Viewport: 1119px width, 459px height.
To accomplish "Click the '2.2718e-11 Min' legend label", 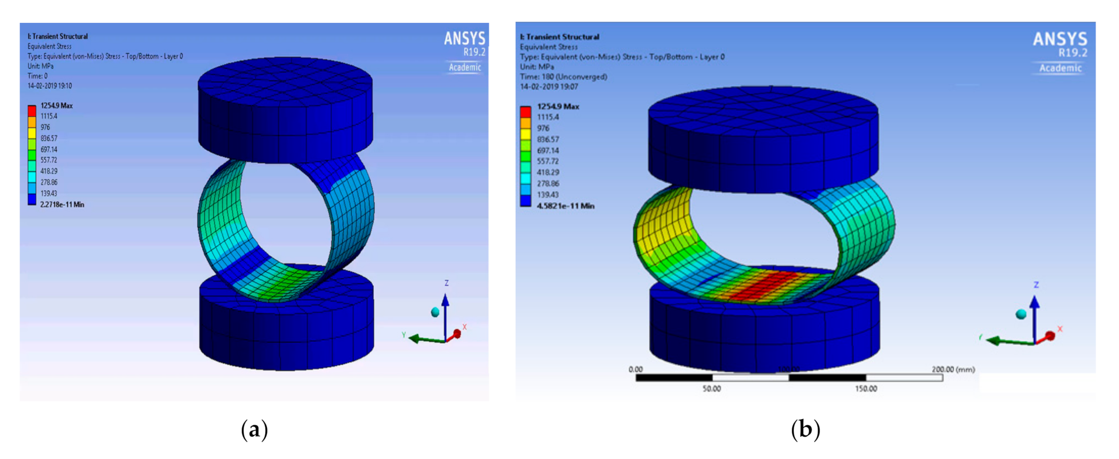I will [62, 205].
